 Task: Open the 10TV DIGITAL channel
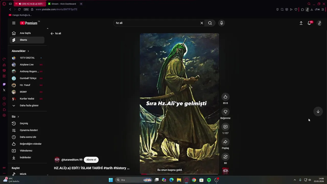coord(27,58)
